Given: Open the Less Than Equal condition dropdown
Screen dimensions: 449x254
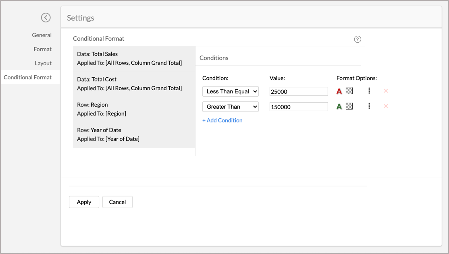Looking at the screenshot, I should pos(230,91).
